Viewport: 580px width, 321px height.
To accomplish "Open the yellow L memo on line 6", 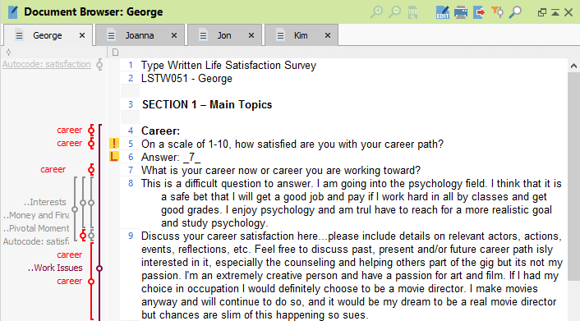I will click(x=114, y=157).
